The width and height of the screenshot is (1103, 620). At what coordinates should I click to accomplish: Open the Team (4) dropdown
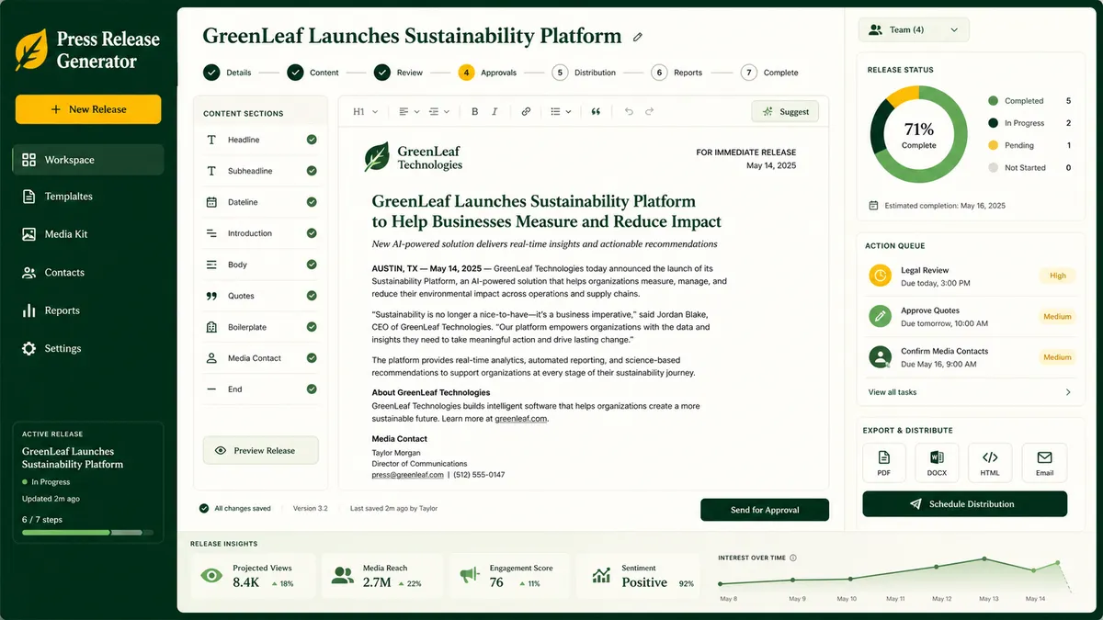pos(914,29)
